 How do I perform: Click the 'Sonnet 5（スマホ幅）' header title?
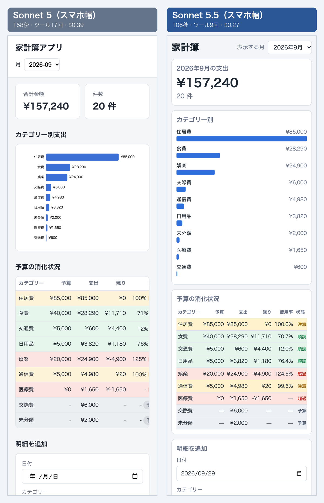click(55, 15)
